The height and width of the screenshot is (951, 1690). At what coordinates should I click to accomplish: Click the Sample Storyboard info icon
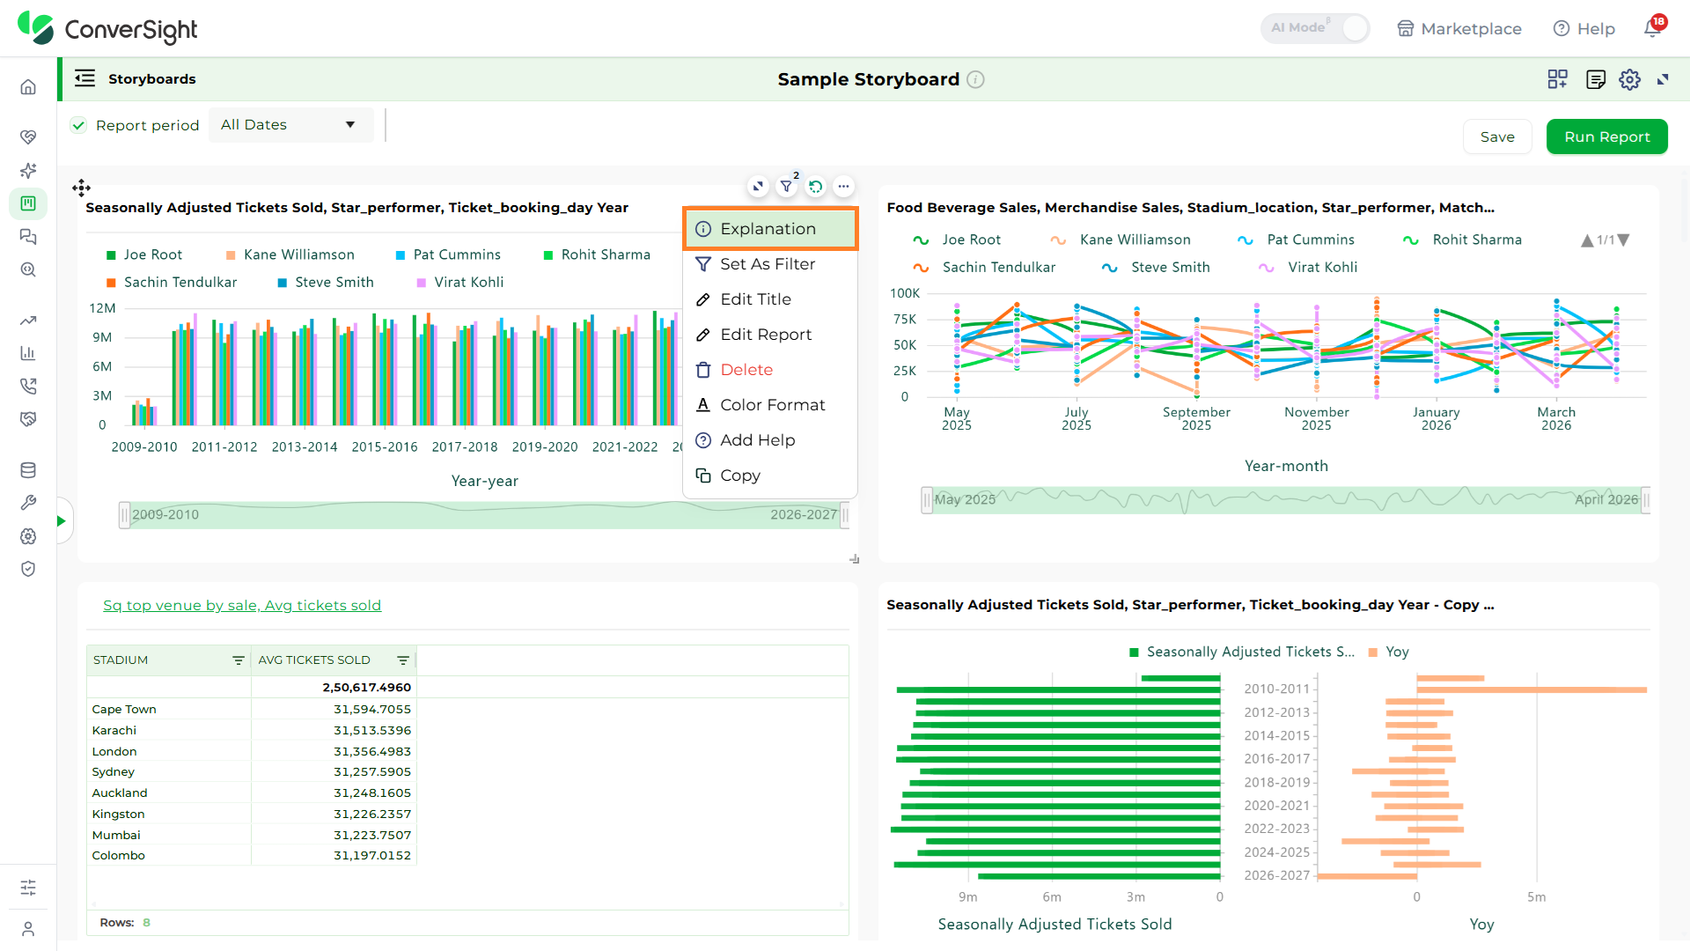975,79
